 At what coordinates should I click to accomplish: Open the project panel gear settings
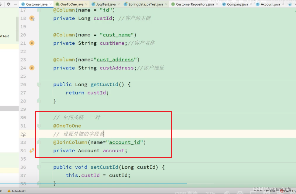coord(9,4)
